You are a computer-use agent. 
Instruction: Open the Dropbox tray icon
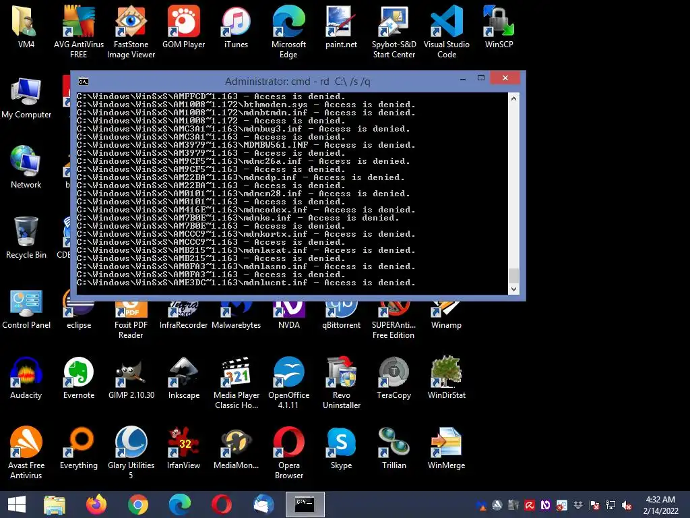(x=577, y=505)
